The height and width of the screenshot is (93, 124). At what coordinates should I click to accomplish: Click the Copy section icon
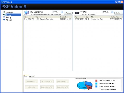tap(4, 15)
